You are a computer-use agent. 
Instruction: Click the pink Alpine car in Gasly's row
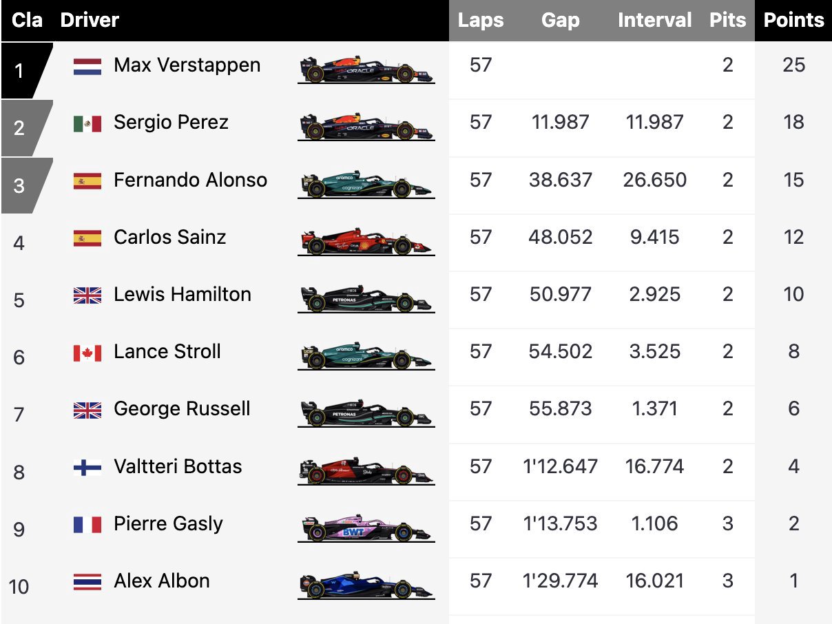click(x=366, y=528)
